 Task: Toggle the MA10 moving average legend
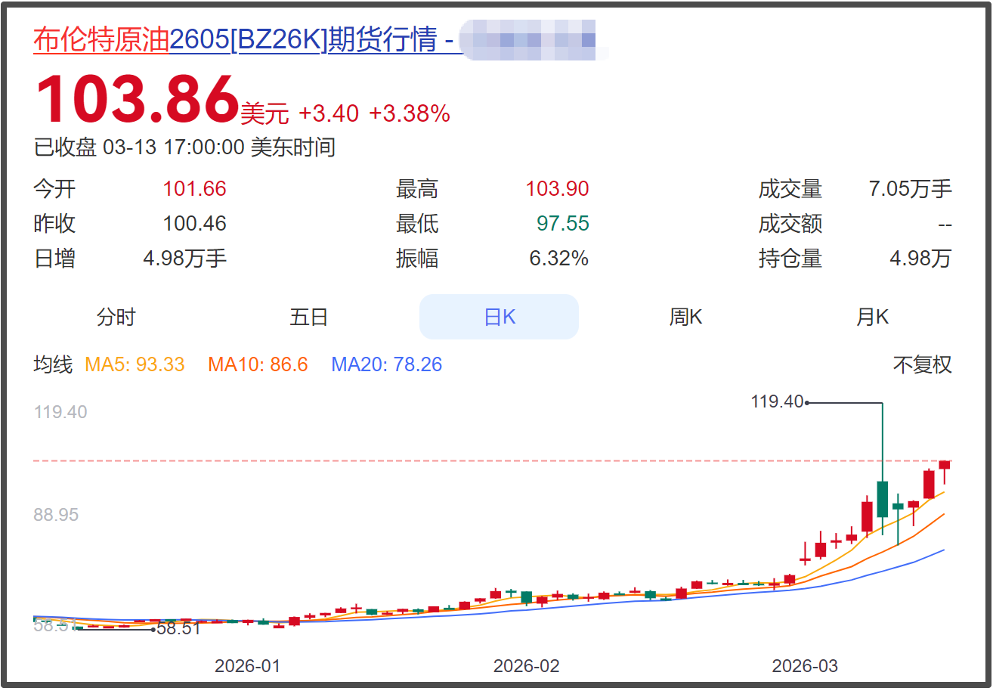(x=258, y=365)
